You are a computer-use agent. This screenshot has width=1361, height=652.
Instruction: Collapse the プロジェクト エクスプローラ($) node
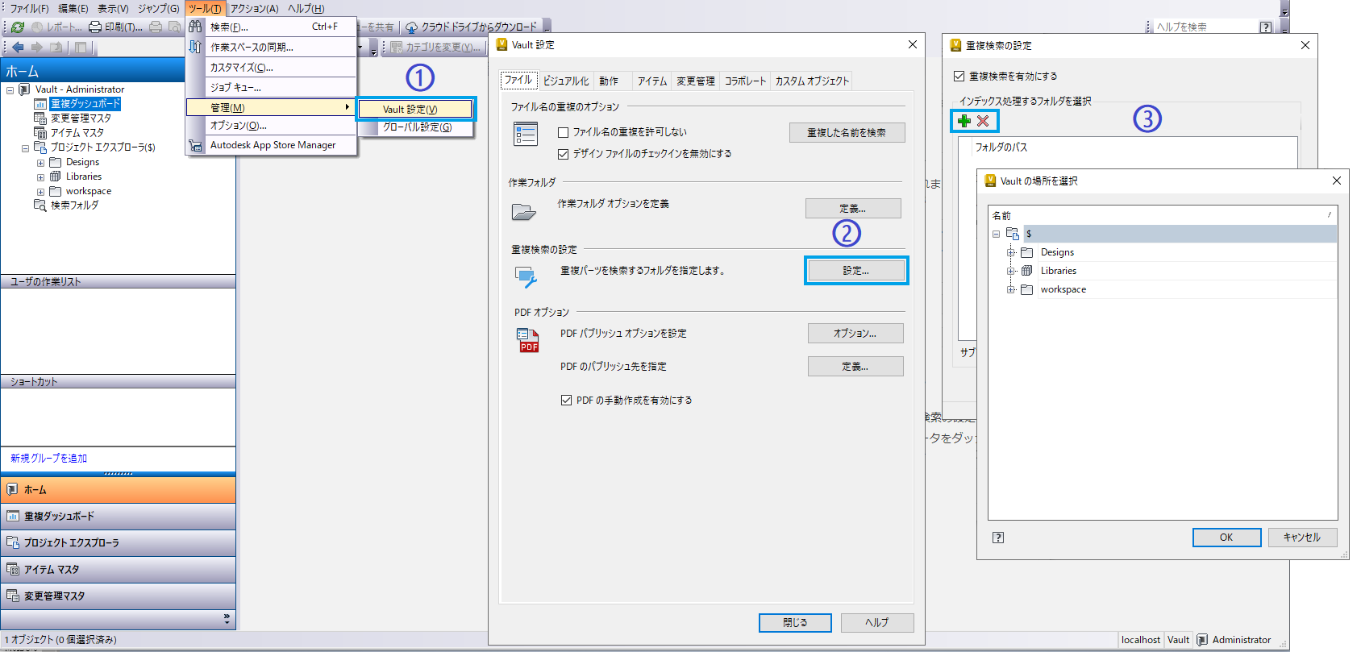pyautogui.click(x=25, y=148)
